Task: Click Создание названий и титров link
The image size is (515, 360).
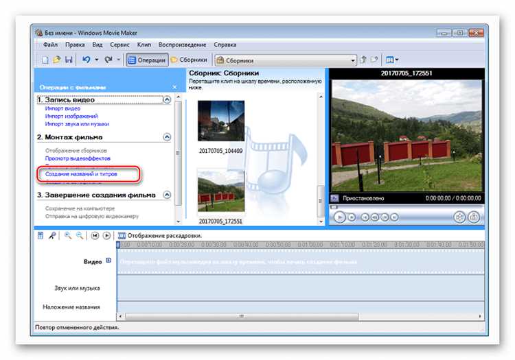Action: pos(81,174)
